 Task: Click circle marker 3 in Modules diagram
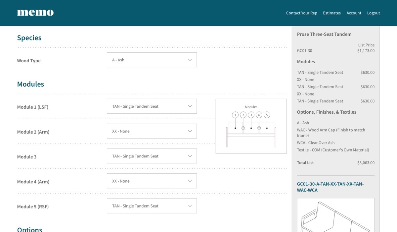(251, 115)
